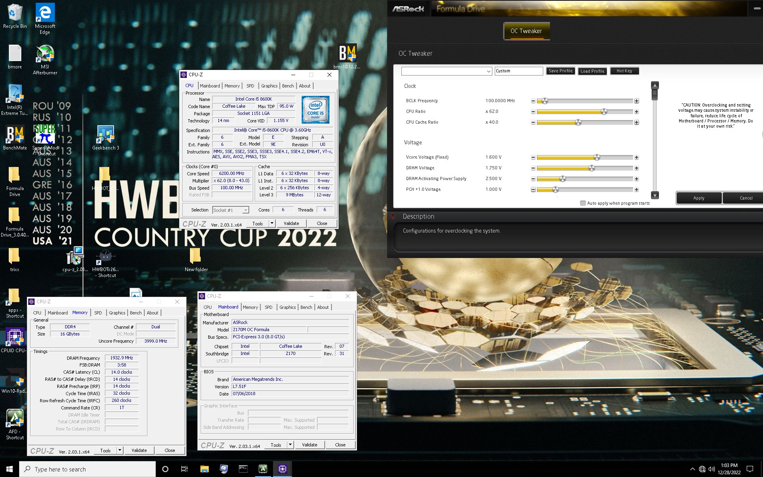Click the Load Profile button

[x=593, y=71]
